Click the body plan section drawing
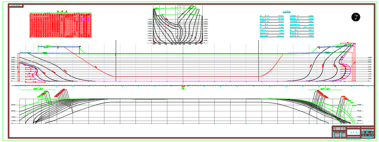 point(178,25)
